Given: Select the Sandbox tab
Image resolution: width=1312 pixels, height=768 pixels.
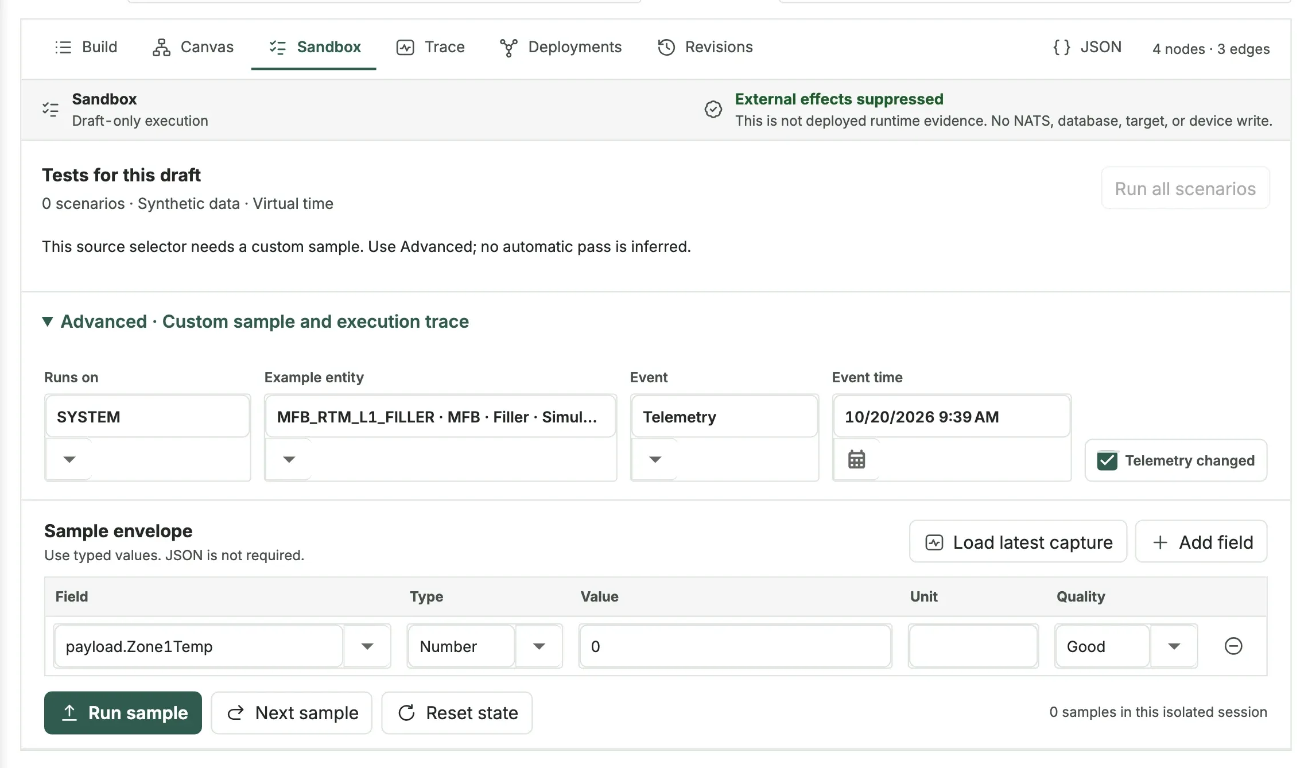Looking at the screenshot, I should point(314,47).
